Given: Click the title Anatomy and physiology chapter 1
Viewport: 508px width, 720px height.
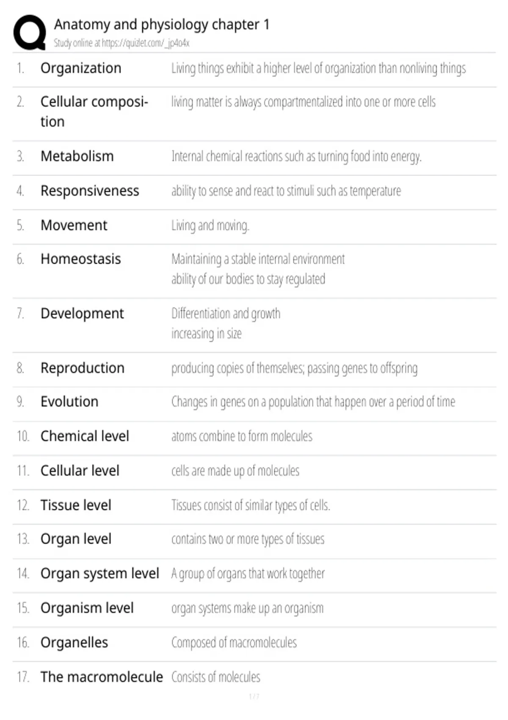Looking at the screenshot, I should tap(162, 25).
